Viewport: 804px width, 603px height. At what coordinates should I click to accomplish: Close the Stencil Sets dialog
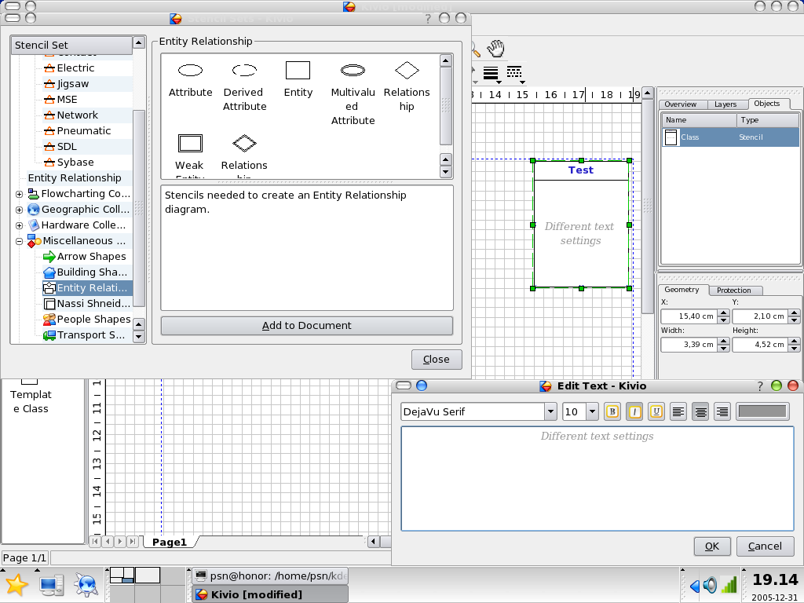click(x=437, y=360)
